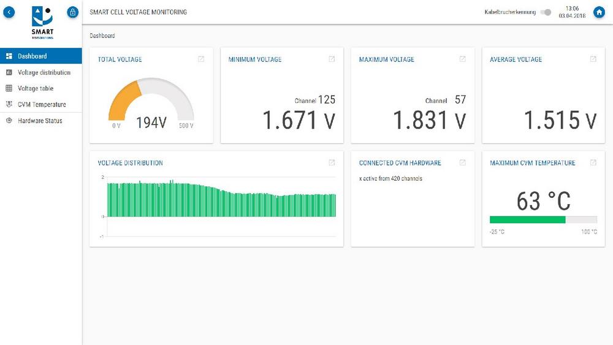
Task: Click the Dashboard breadcrumb link
Action: [x=102, y=36]
